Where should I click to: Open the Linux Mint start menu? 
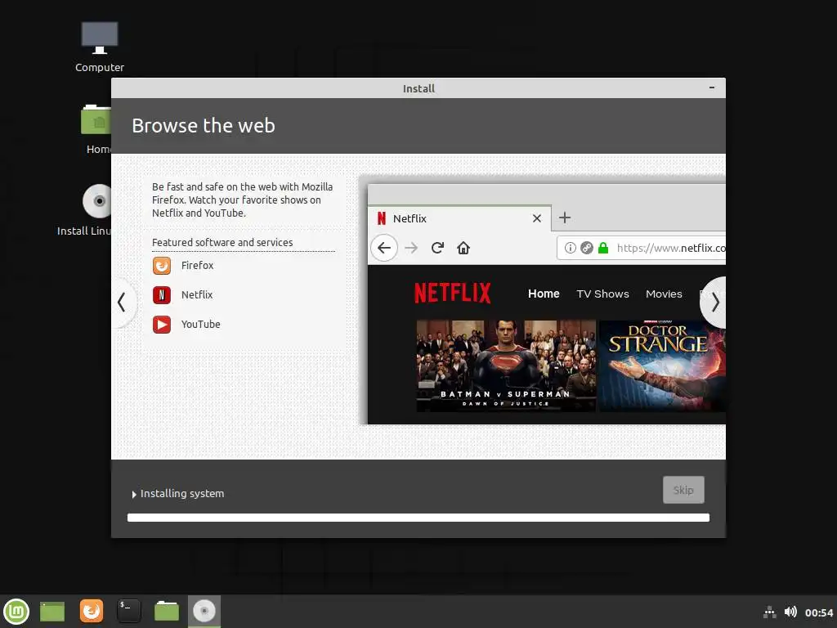coord(16,611)
